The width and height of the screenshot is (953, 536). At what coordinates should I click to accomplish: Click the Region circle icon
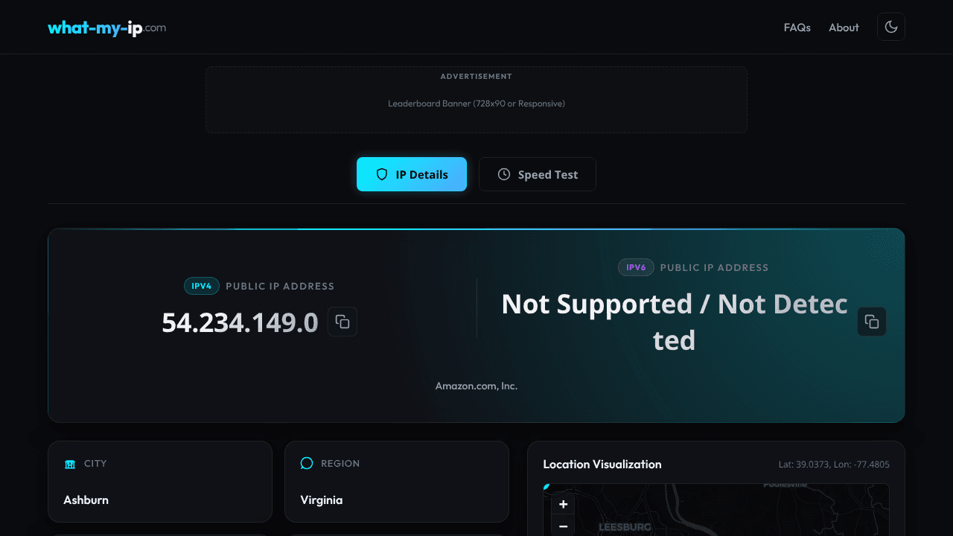tap(307, 464)
